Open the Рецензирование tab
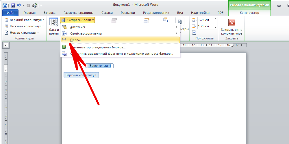The width and height of the screenshot is (289, 144). pos(156,13)
